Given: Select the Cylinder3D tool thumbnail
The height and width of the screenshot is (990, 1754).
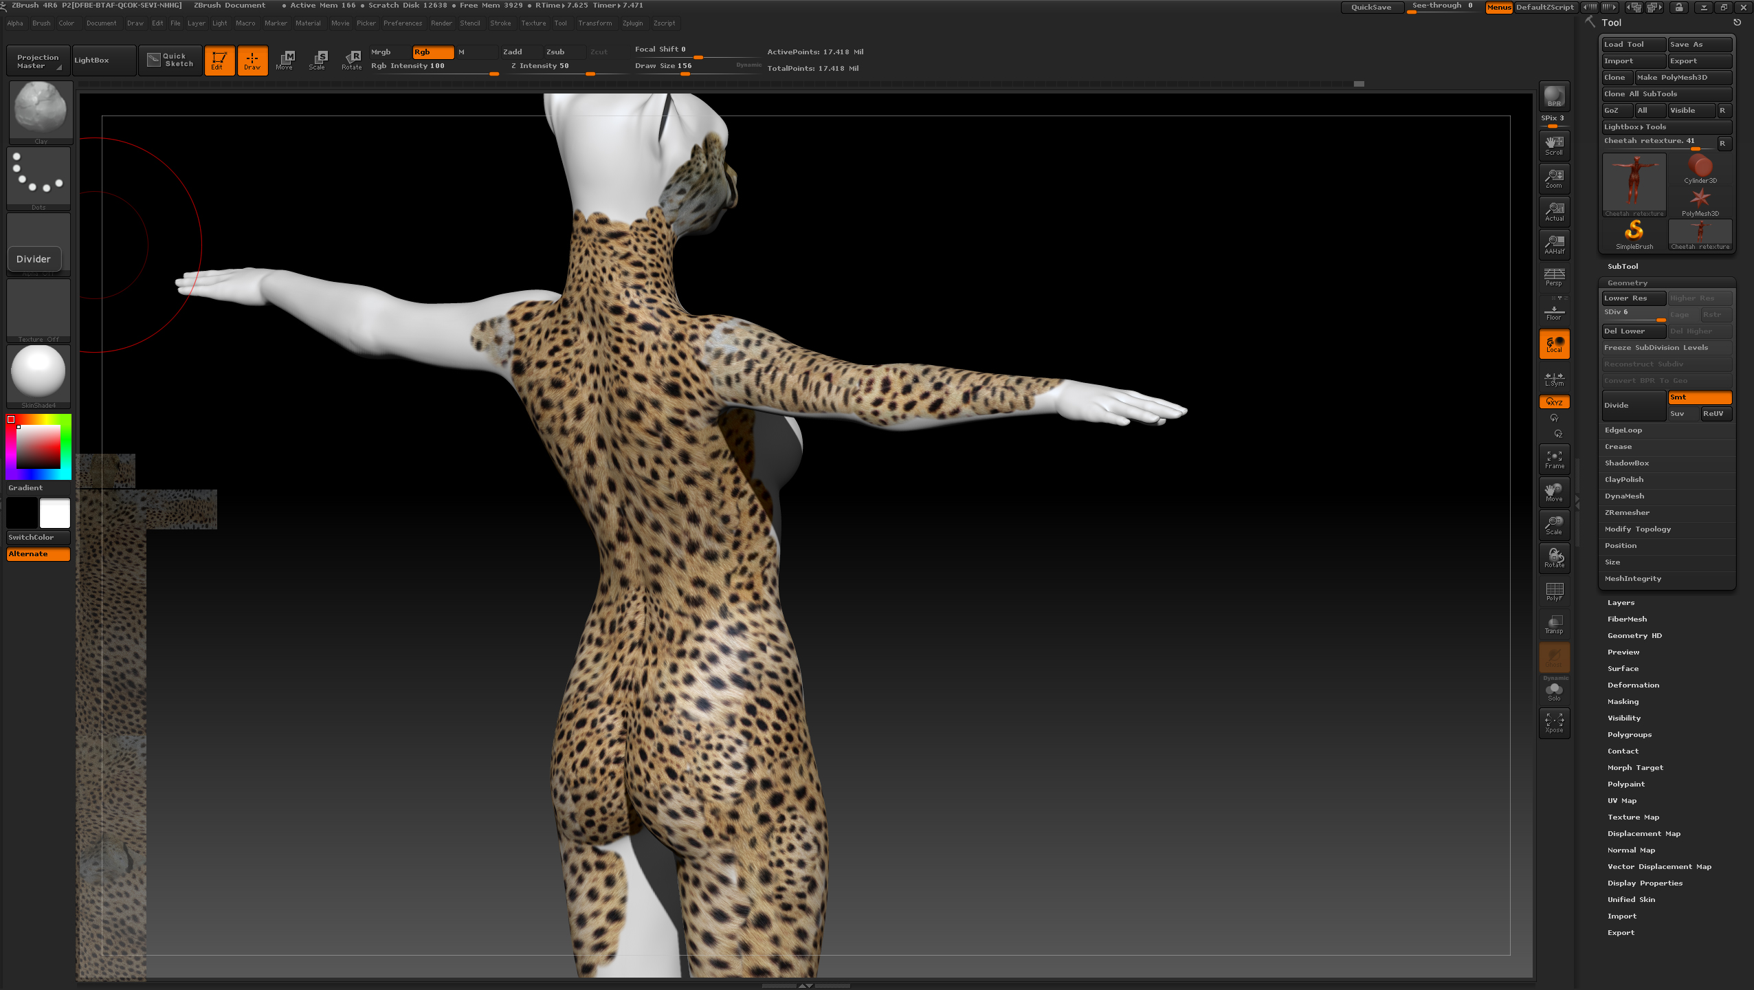Looking at the screenshot, I should point(1700,168).
